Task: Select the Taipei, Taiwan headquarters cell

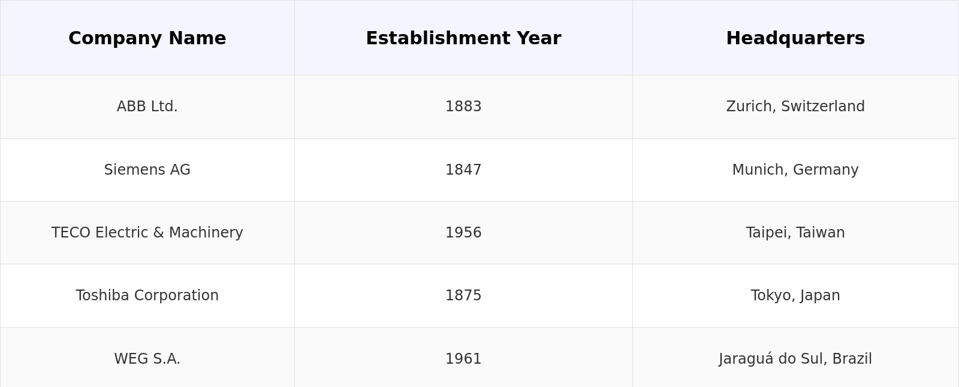Action: (x=795, y=233)
